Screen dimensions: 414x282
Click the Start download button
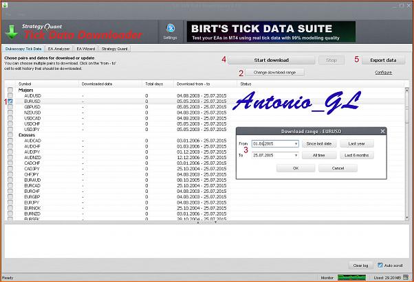coord(272,60)
